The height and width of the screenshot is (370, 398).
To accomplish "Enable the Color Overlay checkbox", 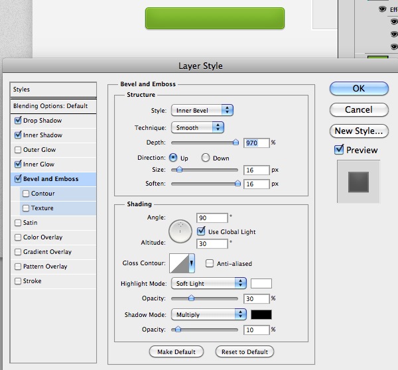I will [x=18, y=237].
